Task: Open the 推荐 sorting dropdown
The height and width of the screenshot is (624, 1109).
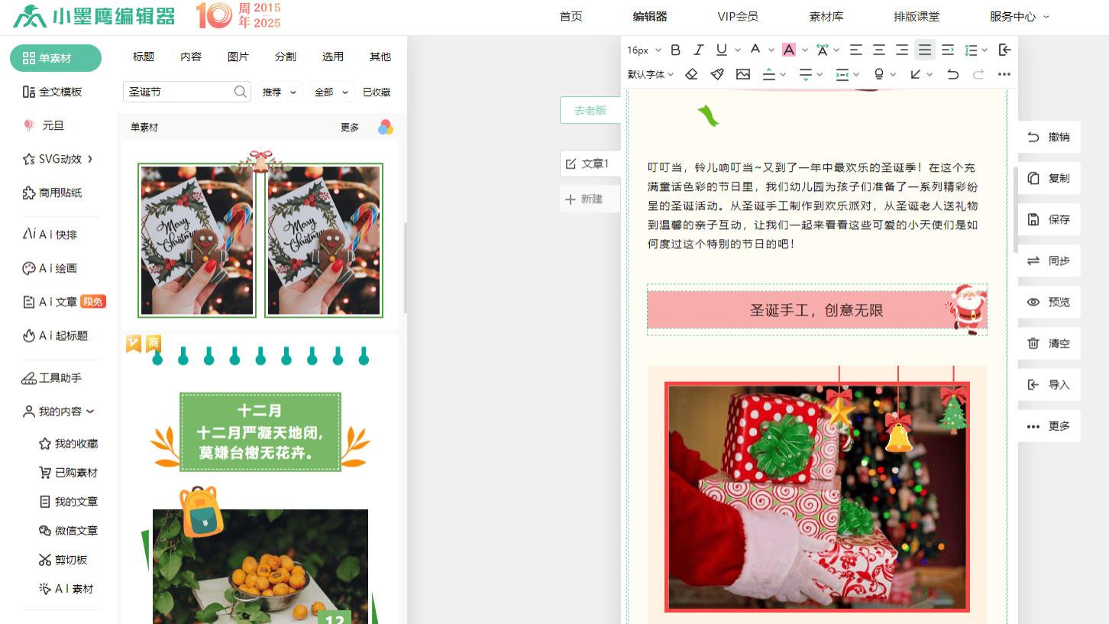Action: pos(280,92)
